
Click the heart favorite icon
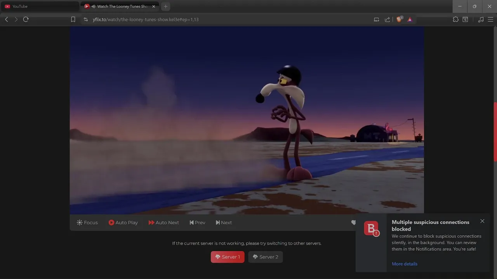[x=353, y=222]
